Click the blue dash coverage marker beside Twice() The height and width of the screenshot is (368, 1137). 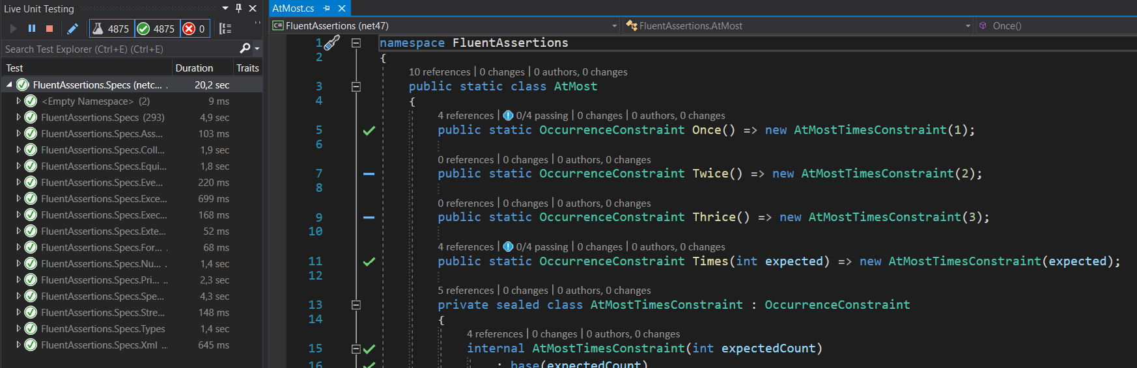tap(369, 174)
